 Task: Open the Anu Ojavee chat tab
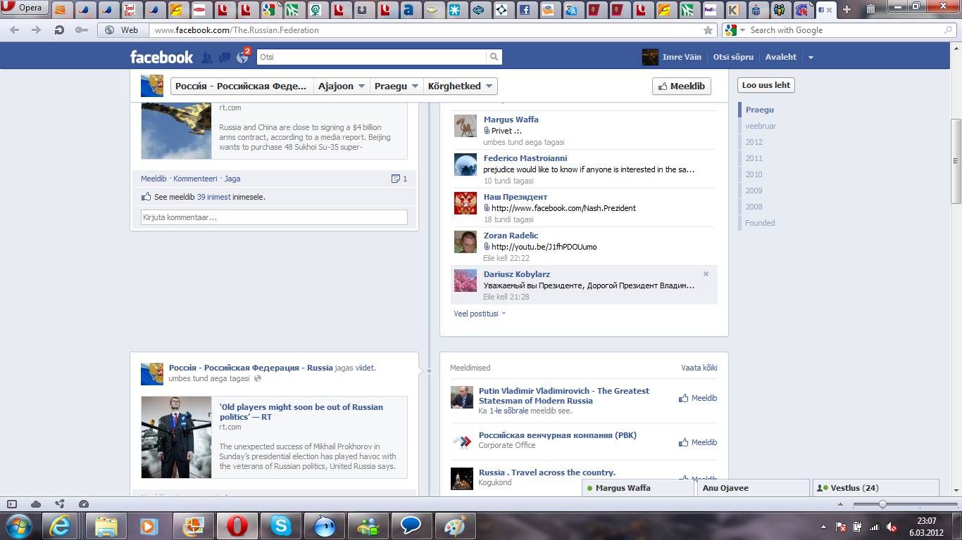tap(753, 488)
